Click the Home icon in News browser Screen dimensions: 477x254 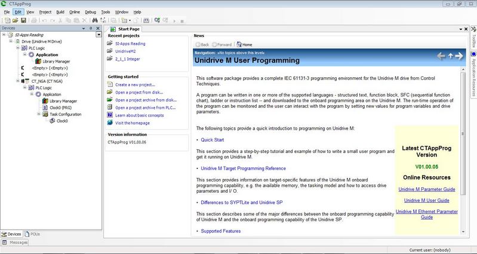click(x=244, y=45)
